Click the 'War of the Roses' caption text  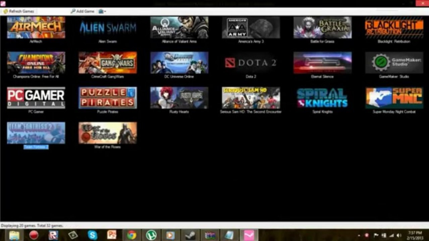pos(108,147)
